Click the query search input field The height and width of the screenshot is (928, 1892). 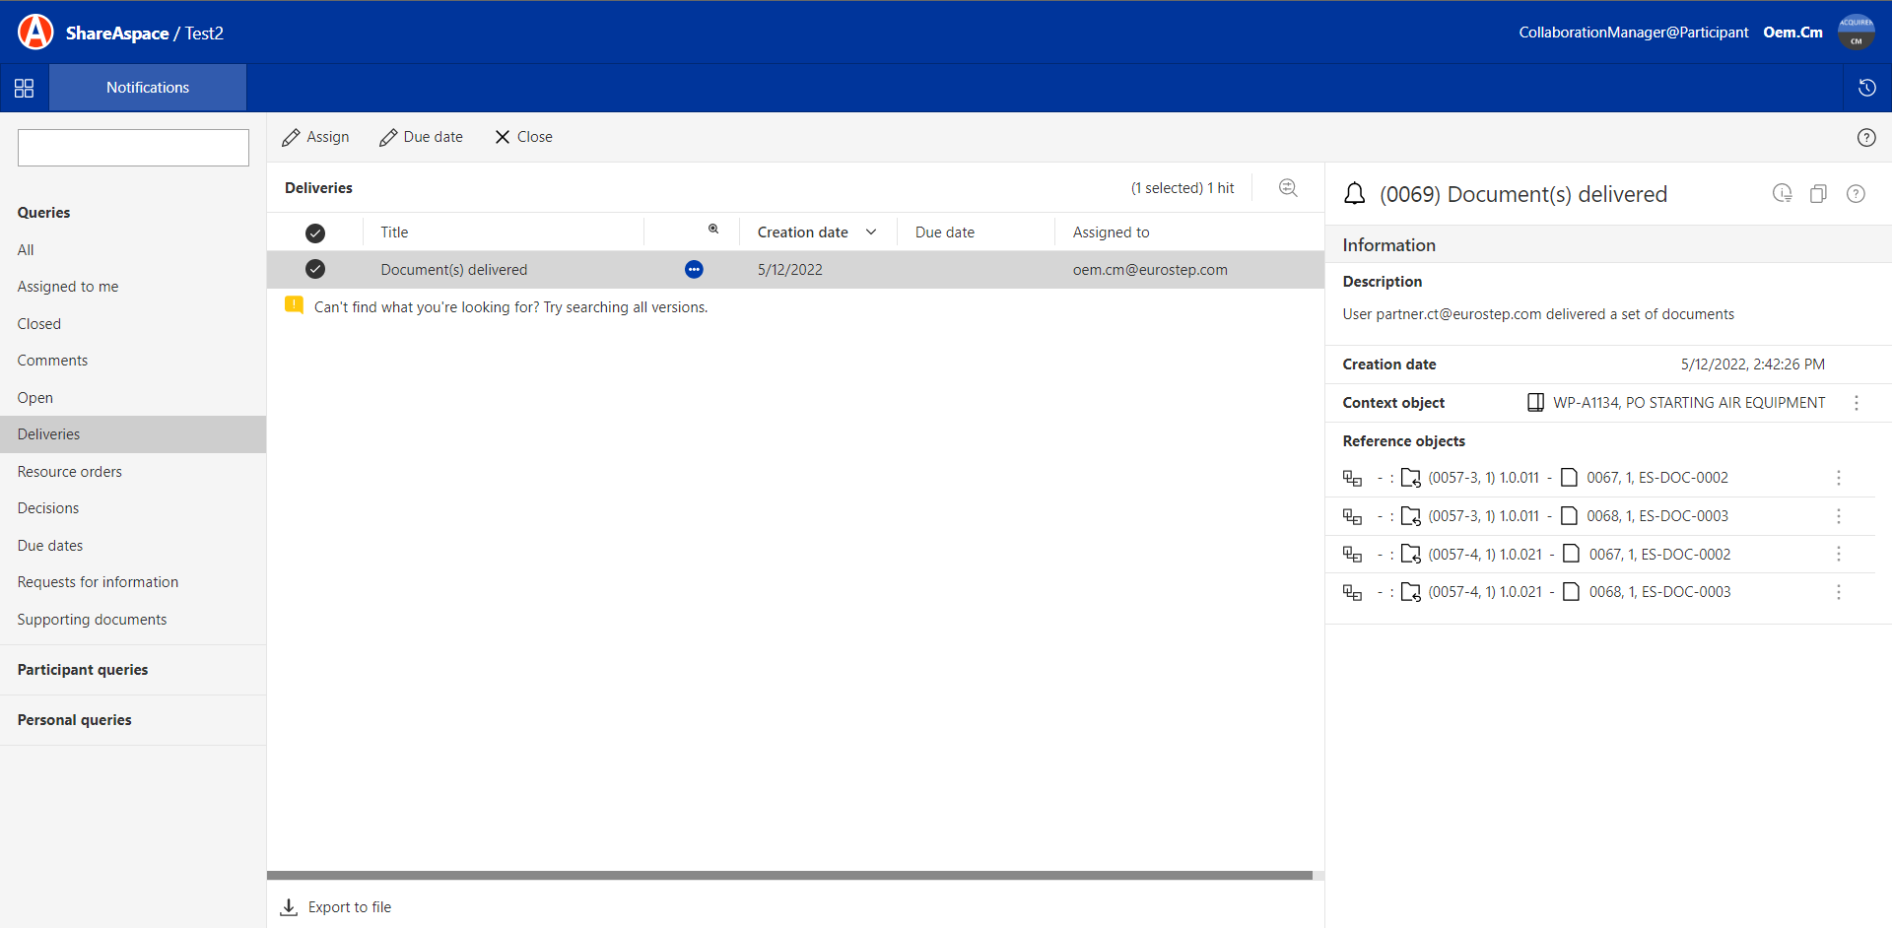[x=133, y=148]
